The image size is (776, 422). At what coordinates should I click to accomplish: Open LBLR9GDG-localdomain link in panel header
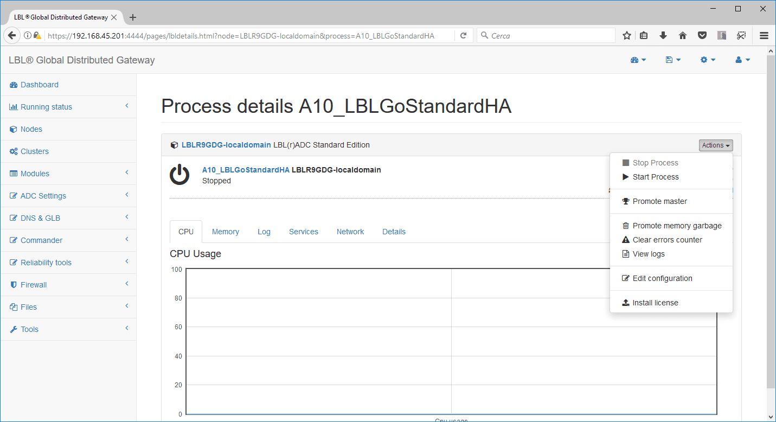tap(226, 145)
